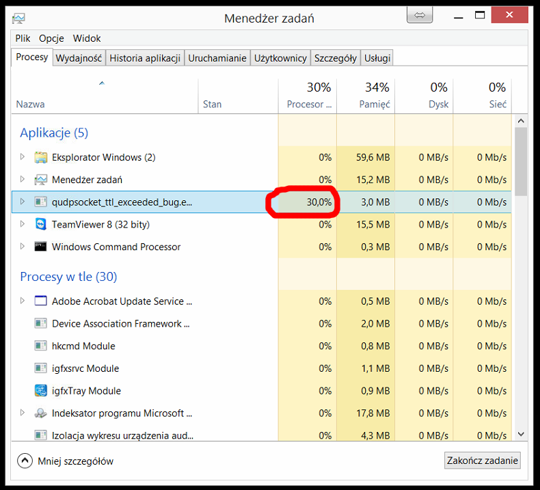Switch to the Uruchamianie tab
The height and width of the screenshot is (490, 540).
click(217, 59)
